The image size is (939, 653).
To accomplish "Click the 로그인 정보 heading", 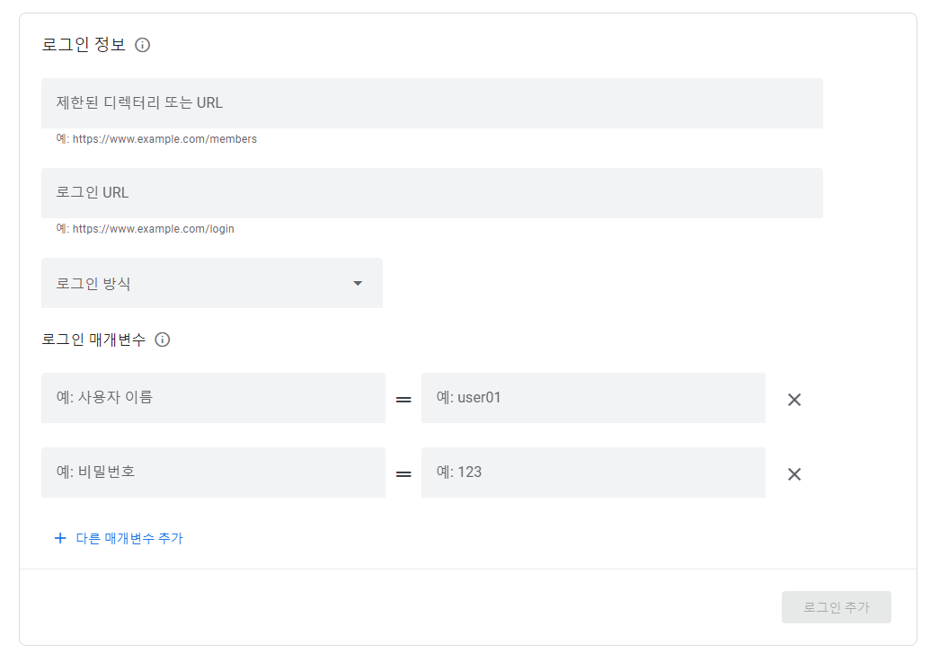I will (x=84, y=45).
